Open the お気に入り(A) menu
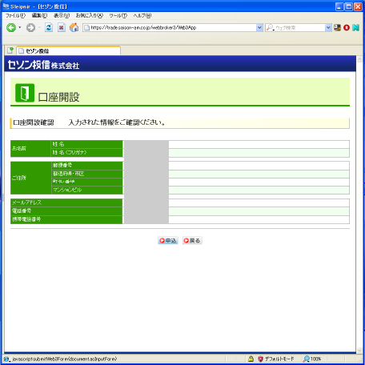The width and height of the screenshot is (365, 365). click(x=90, y=15)
